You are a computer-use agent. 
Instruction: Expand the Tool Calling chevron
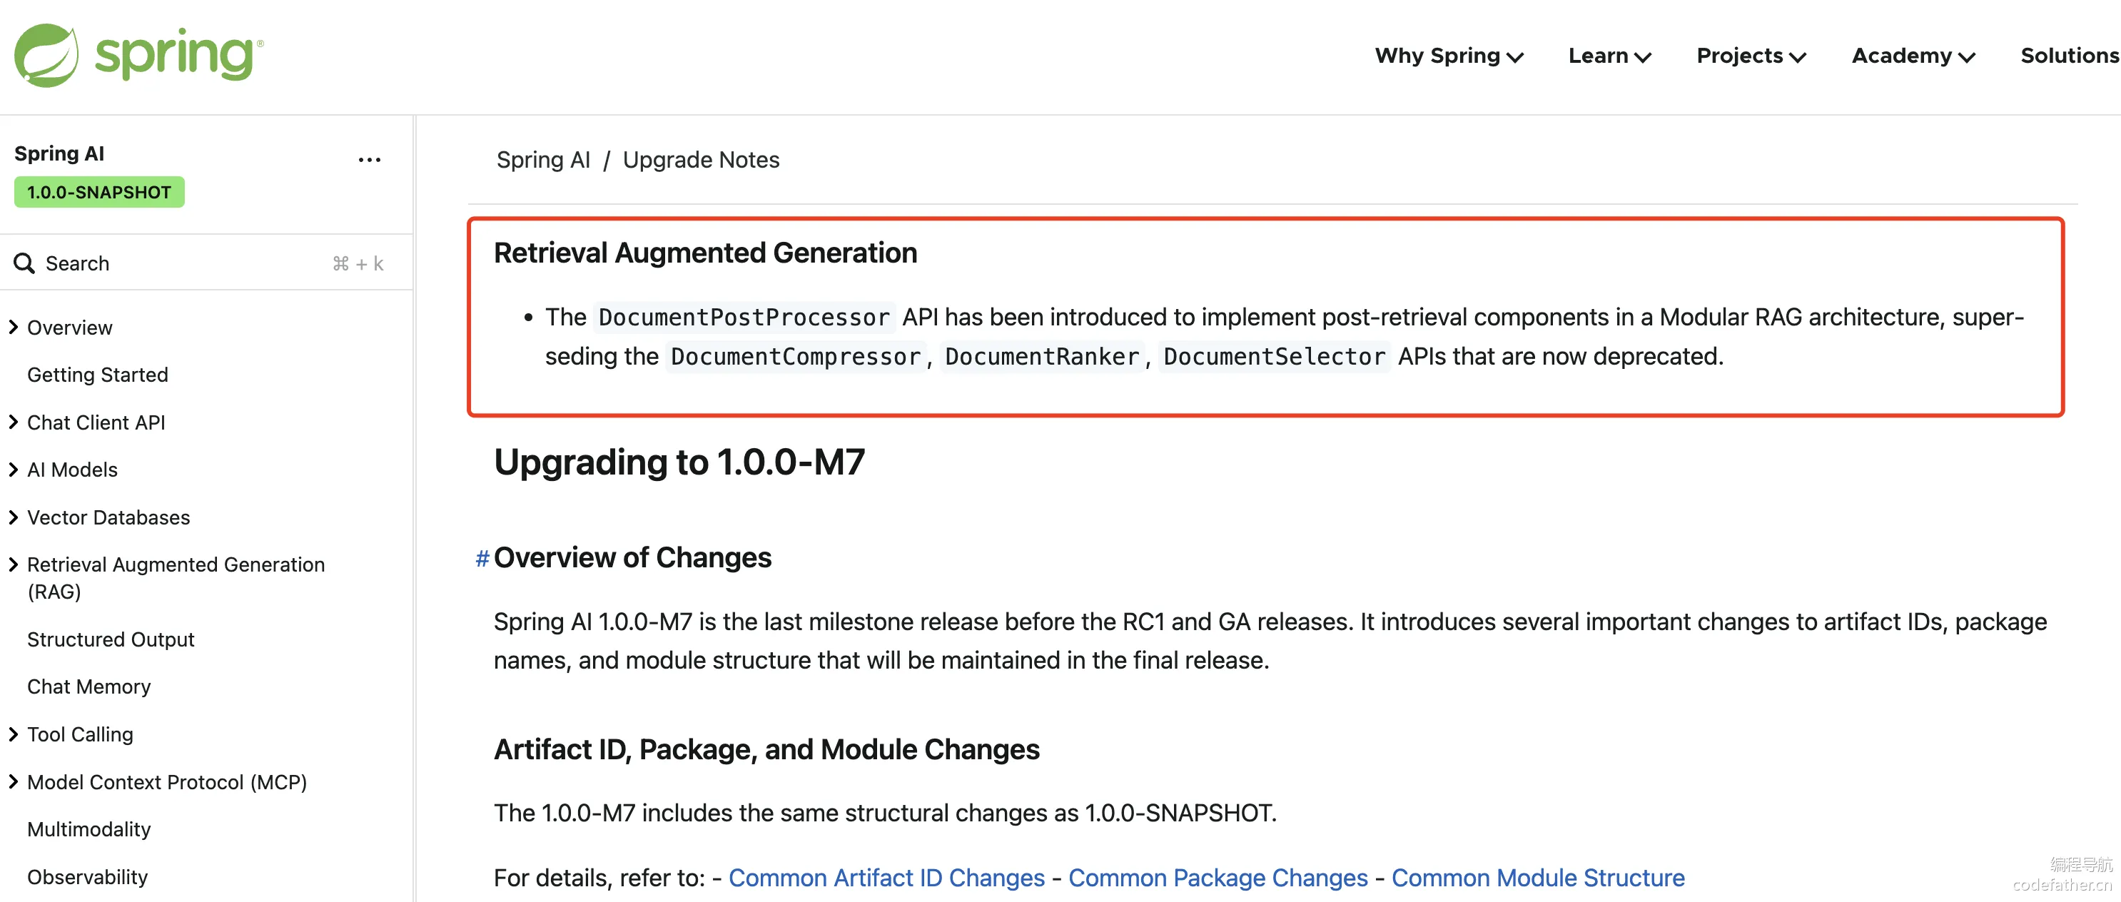(13, 734)
